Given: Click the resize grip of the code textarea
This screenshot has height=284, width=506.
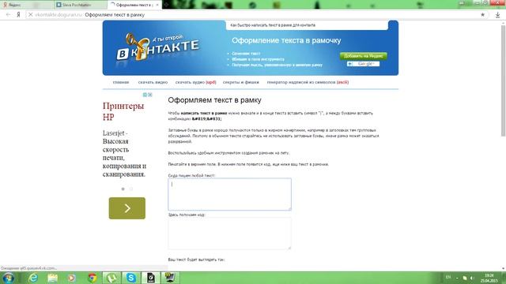Looking at the screenshot, I should 289,248.
